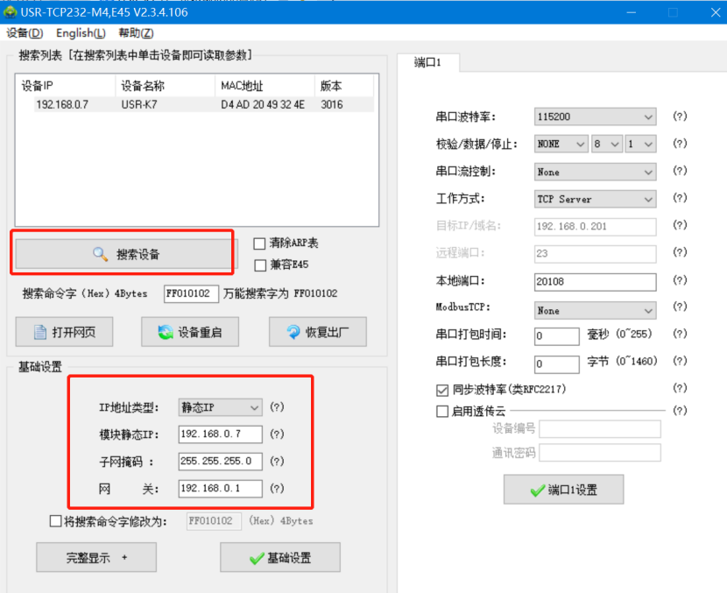Click the restore icon on 恢复出厂 button
This screenshot has height=593, width=727.
(x=293, y=333)
